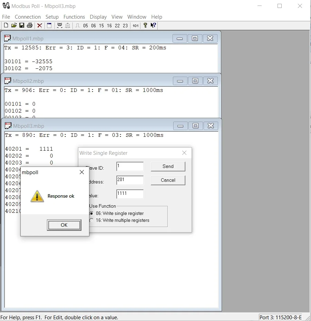Select function 22 toolbar button
311x321 pixels.
117,26
